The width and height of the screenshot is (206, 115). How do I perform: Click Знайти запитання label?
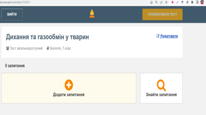coord(161,95)
